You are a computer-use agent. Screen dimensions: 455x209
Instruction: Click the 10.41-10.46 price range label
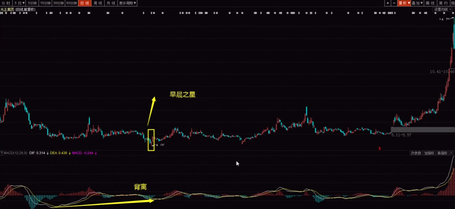(442, 71)
